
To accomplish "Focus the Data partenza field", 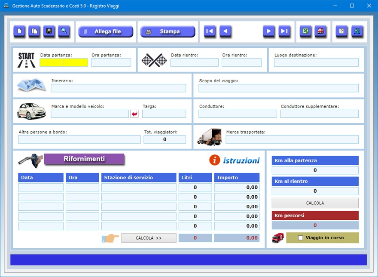I will coord(64,62).
